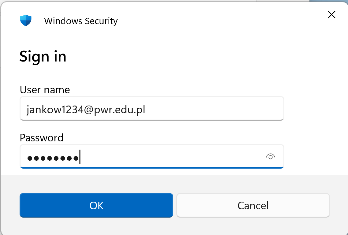
Task: Click the eye icon in the password box
Action: click(x=271, y=157)
